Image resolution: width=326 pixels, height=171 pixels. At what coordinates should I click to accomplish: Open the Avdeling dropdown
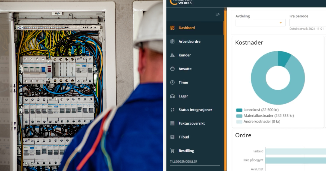coord(260,23)
